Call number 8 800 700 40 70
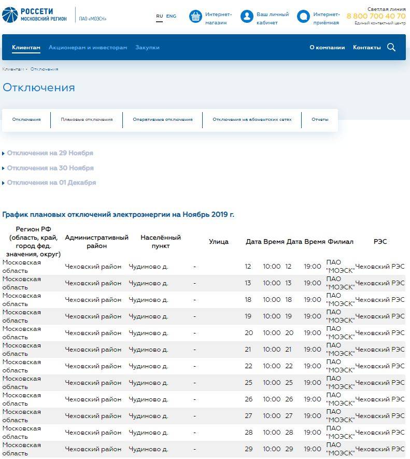Screen dimensions: 410x459 pos(376,16)
